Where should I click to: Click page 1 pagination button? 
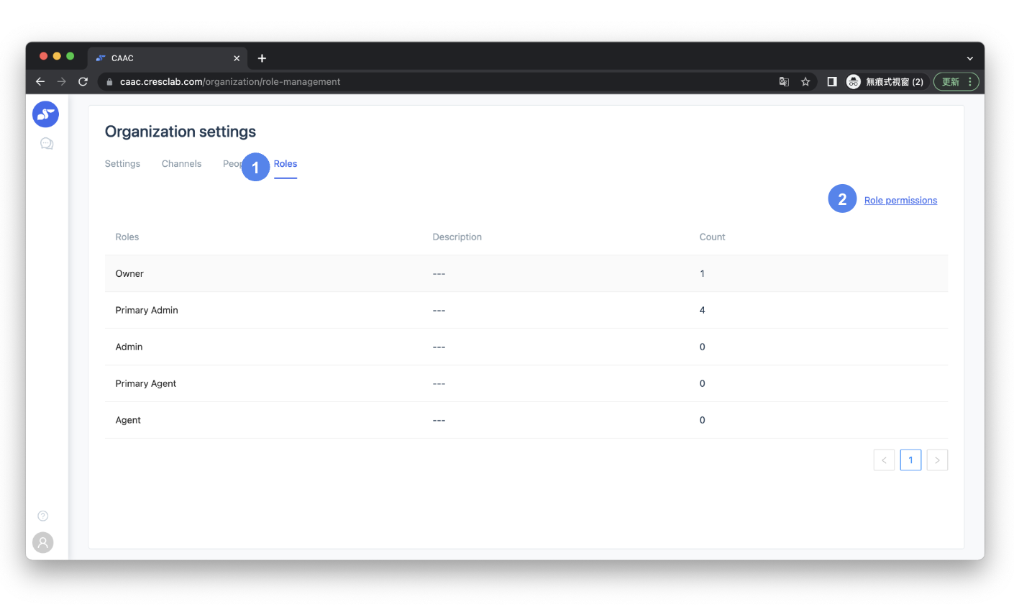click(910, 460)
